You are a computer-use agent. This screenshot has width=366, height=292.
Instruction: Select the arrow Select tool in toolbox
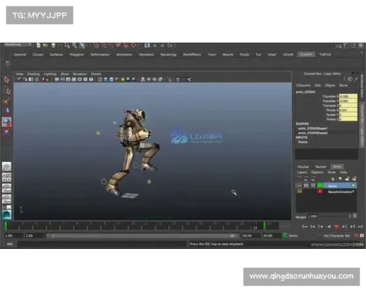coord(7,80)
